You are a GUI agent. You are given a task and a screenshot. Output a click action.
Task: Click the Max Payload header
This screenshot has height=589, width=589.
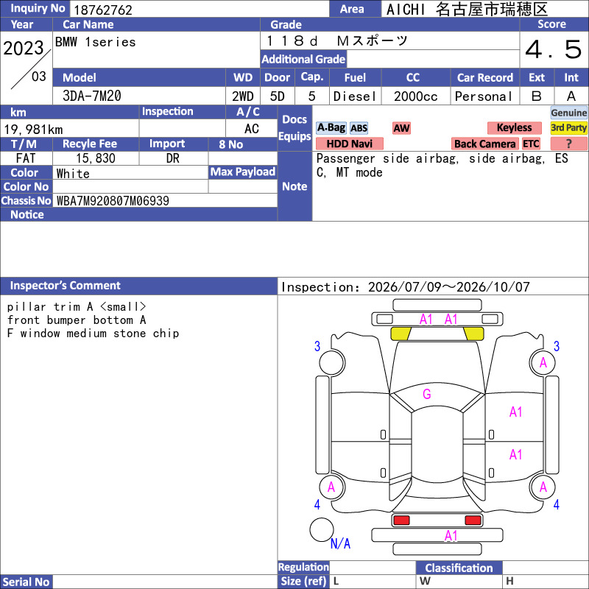point(243,172)
